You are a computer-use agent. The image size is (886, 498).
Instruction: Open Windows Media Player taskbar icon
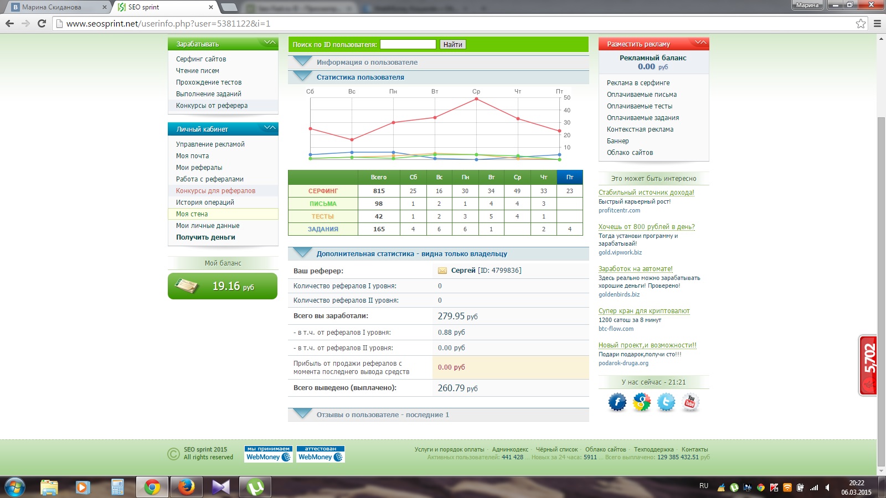pyautogui.click(x=83, y=487)
